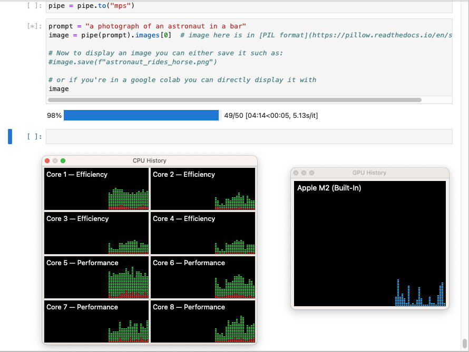
Task: Close the GPU History window
Action: click(296, 173)
